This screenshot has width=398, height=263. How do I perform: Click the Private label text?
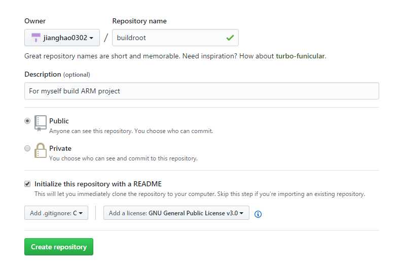point(60,148)
